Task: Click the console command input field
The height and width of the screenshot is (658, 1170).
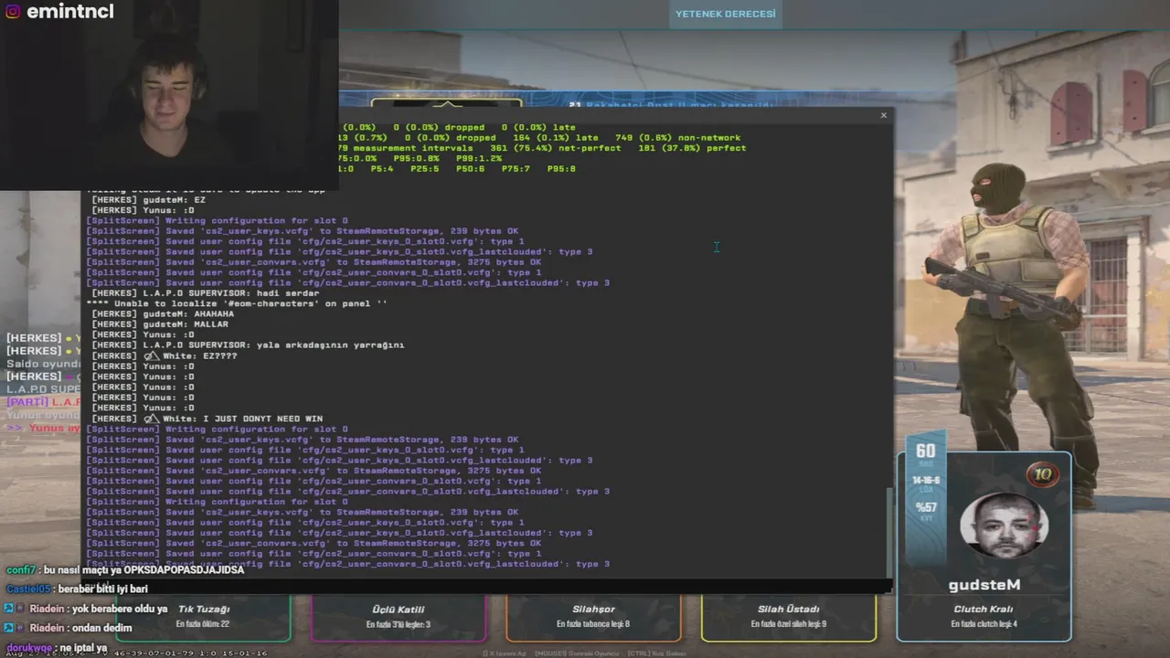Action: click(484, 585)
